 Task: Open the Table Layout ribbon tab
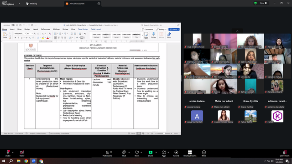click(x=96, y=29)
